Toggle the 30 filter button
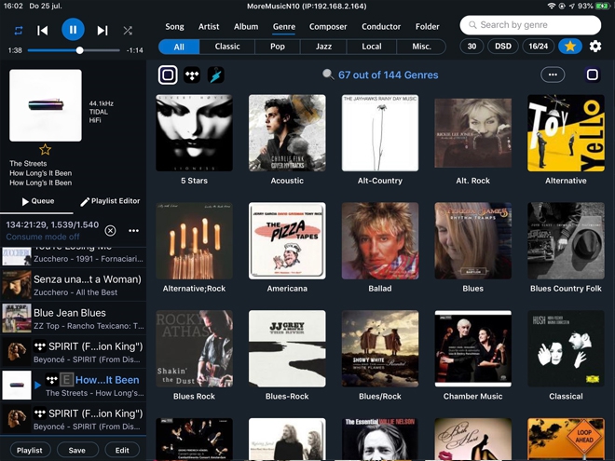The image size is (615, 461). click(x=471, y=47)
